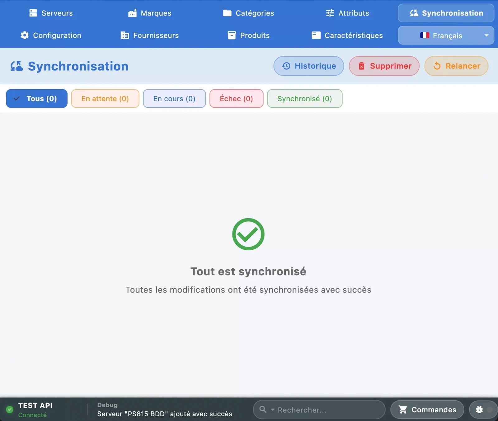The height and width of the screenshot is (421, 498).
Task: Open Configuration via the gear icon
Action: pos(25,35)
